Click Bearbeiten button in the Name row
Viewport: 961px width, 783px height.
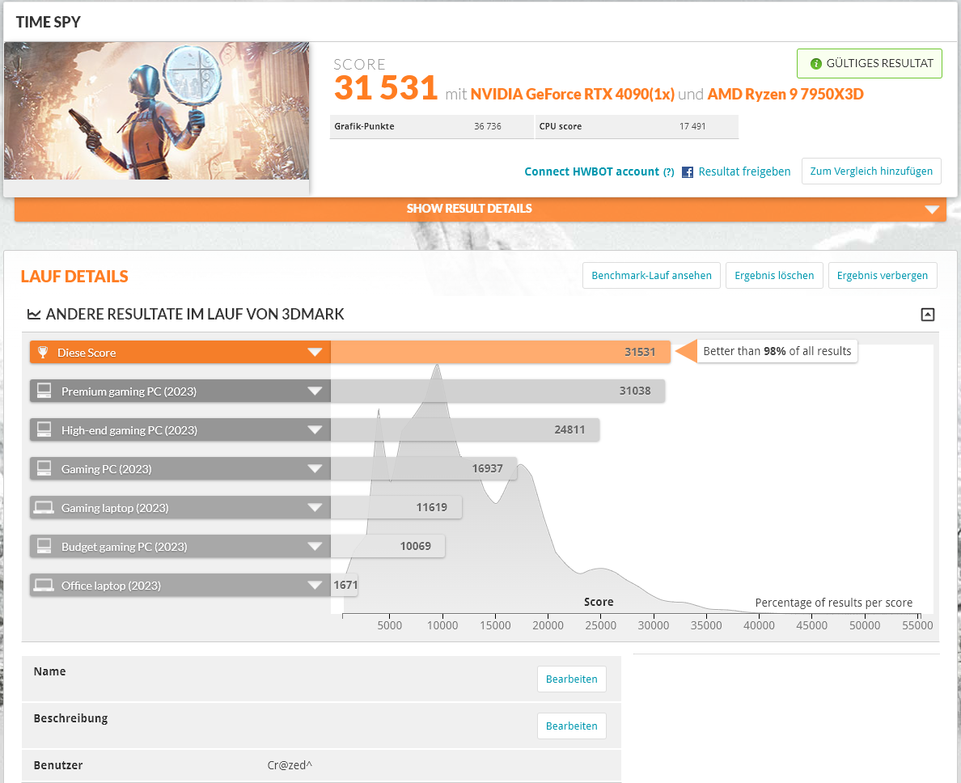[x=571, y=679]
